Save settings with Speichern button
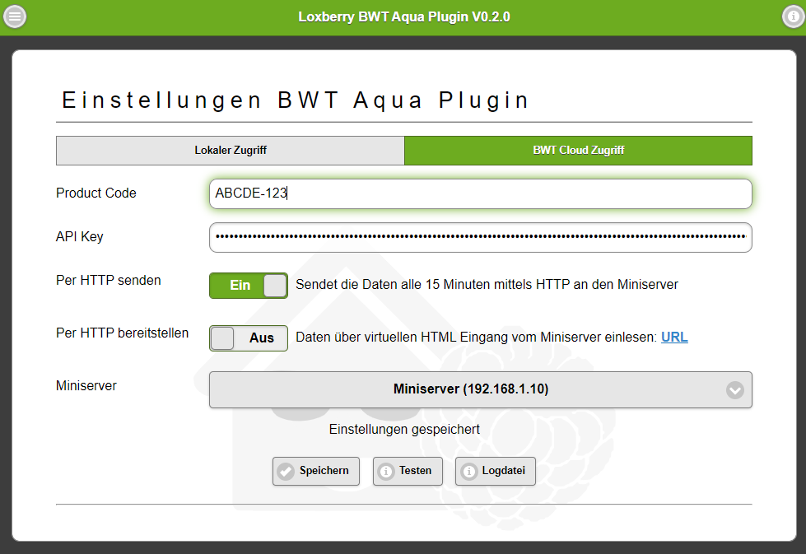 [315, 471]
